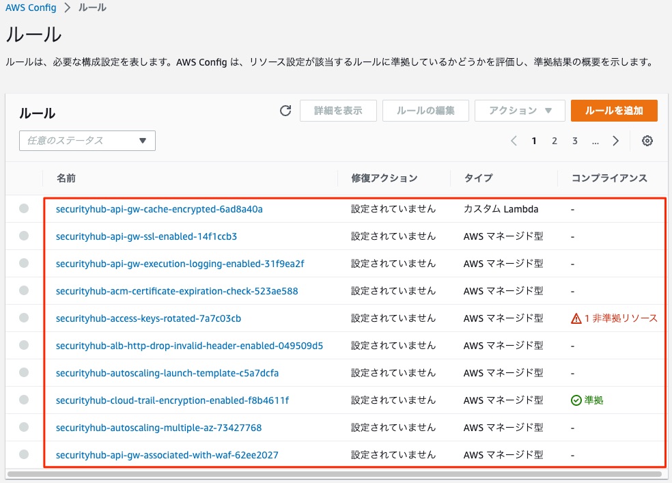Go to page 3 of rules

(x=575, y=141)
